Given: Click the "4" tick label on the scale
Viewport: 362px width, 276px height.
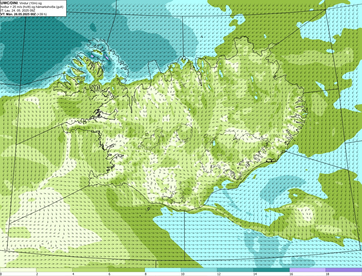Looking at the screenshot, I should click(73, 274).
